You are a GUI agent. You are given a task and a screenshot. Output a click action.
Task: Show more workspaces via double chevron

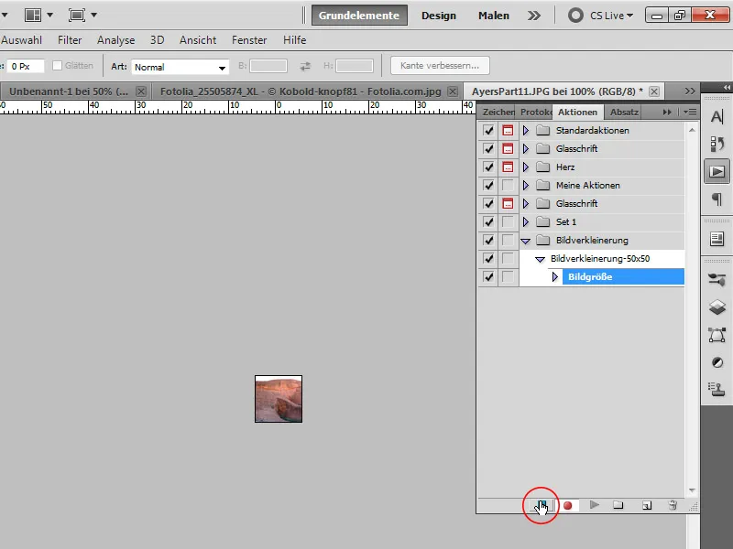pyautogui.click(x=534, y=16)
